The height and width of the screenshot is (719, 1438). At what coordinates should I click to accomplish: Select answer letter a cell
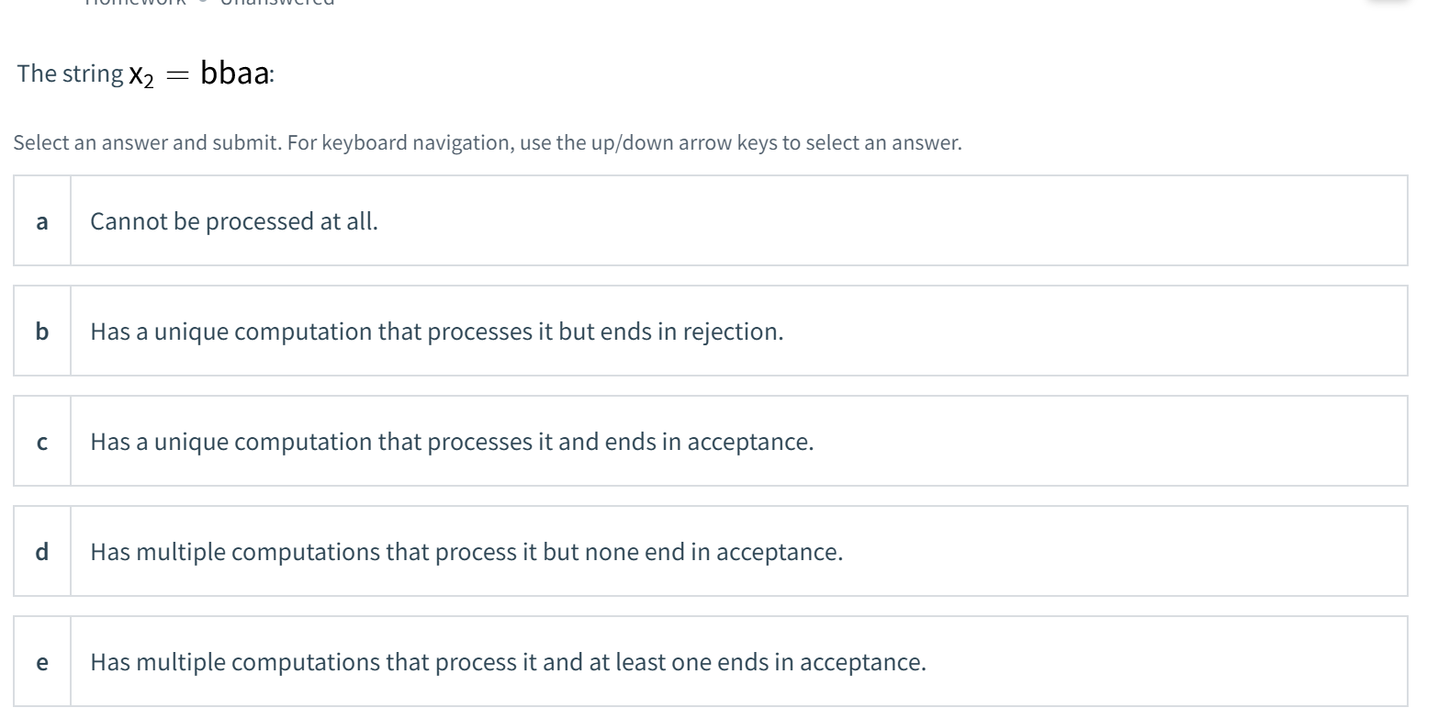pos(42,221)
